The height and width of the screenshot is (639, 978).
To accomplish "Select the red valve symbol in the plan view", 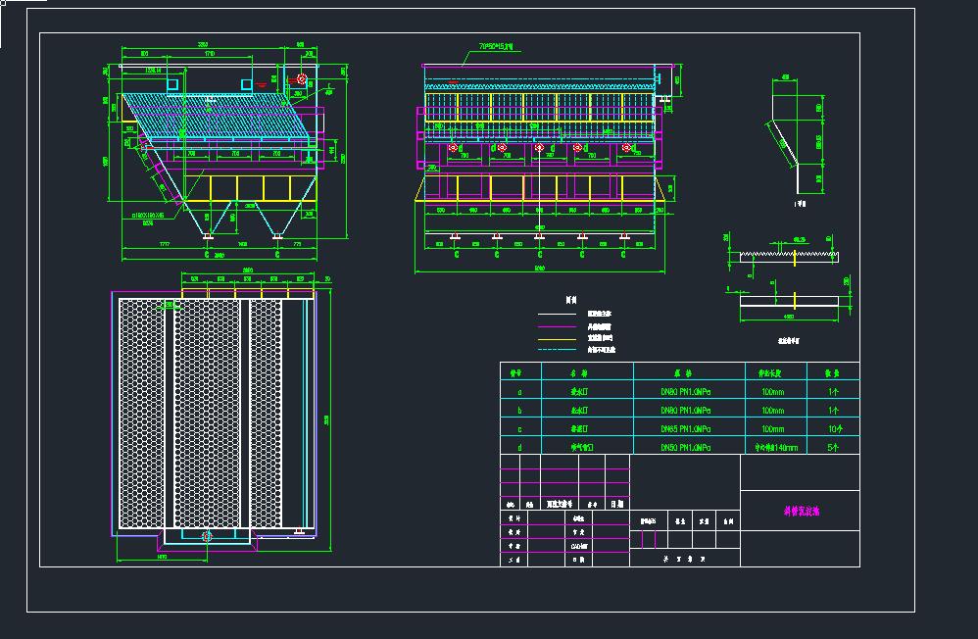I will pos(206,536).
